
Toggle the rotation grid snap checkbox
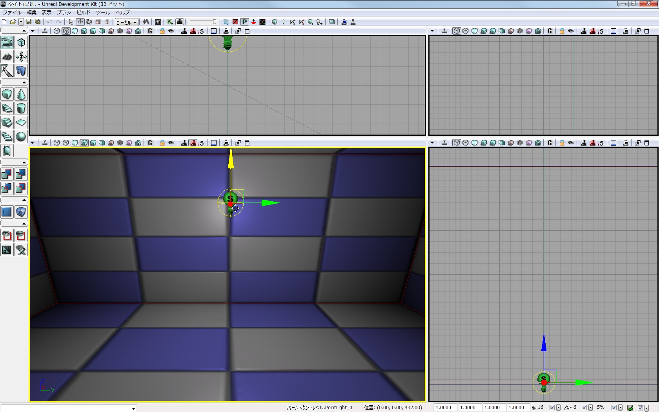point(584,408)
